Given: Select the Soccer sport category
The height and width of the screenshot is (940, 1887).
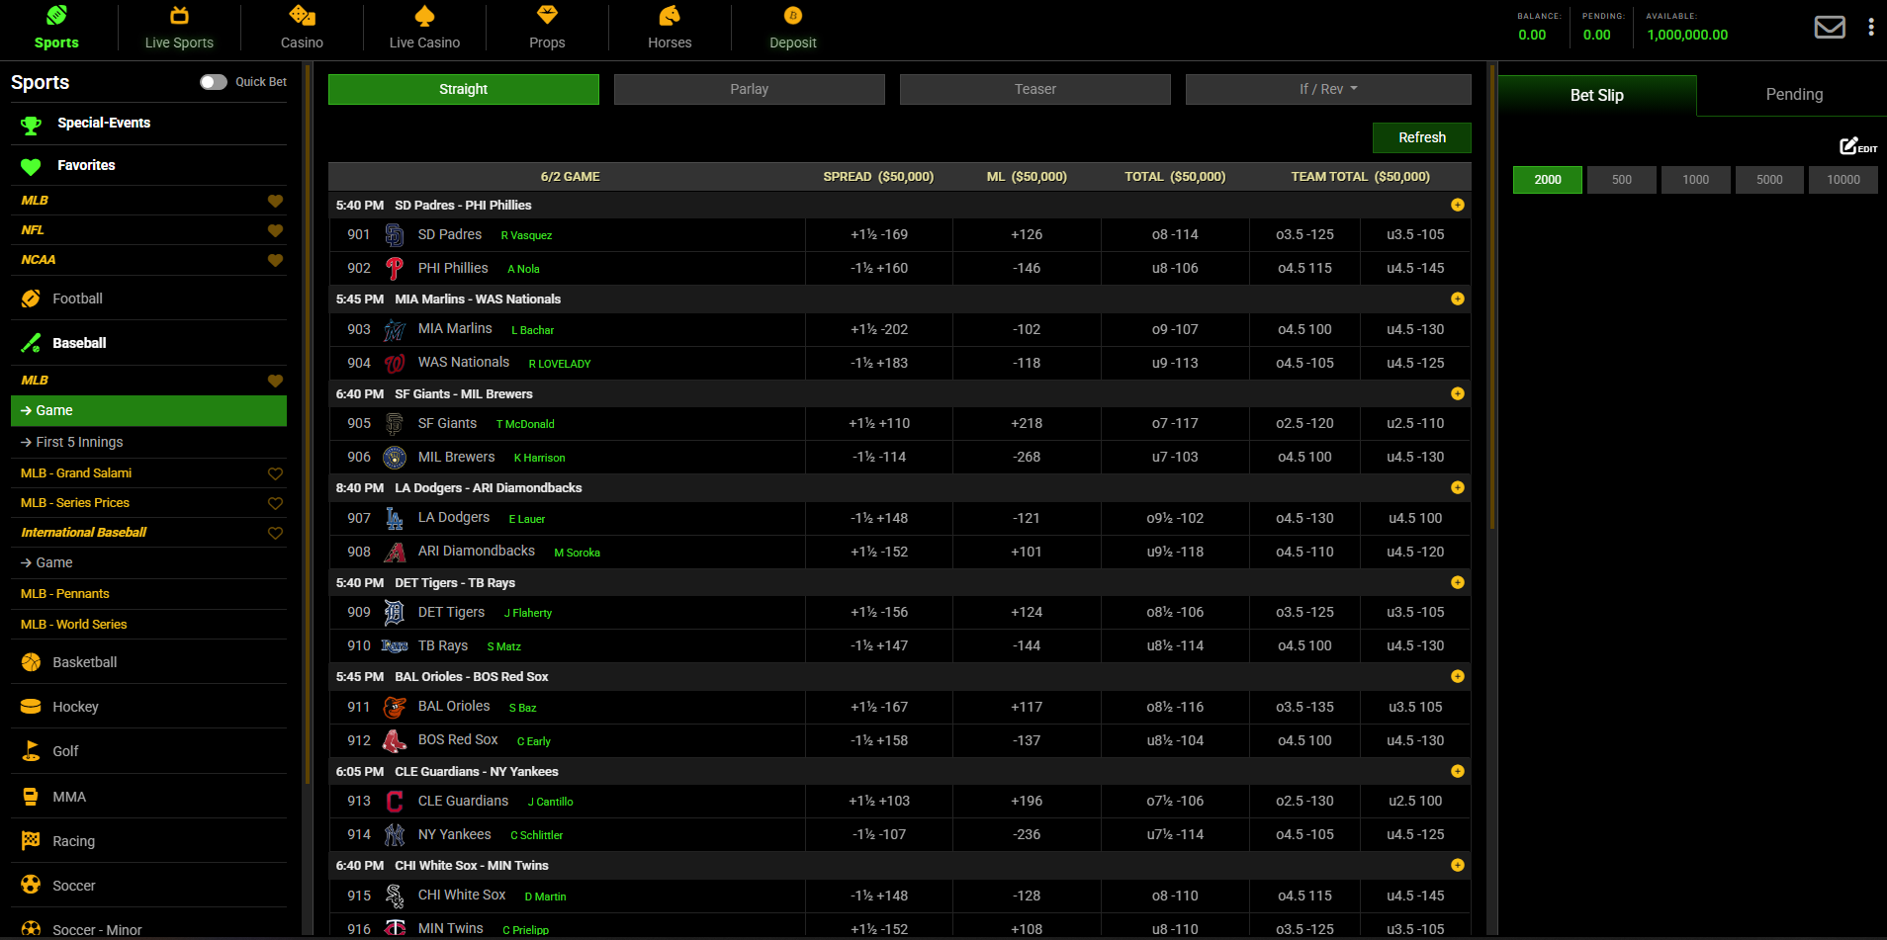Looking at the screenshot, I should click(148, 886).
